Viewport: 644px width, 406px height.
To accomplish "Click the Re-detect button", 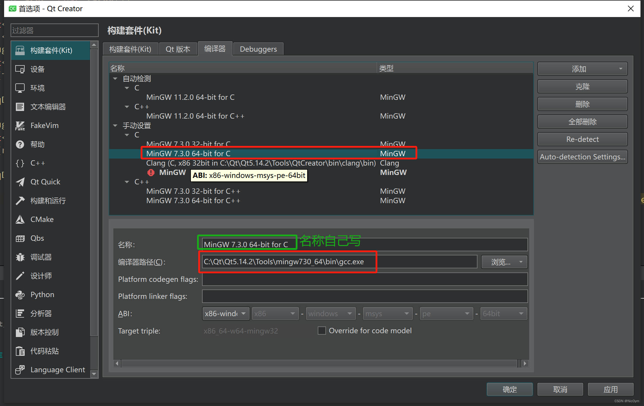I will pyautogui.click(x=582, y=139).
